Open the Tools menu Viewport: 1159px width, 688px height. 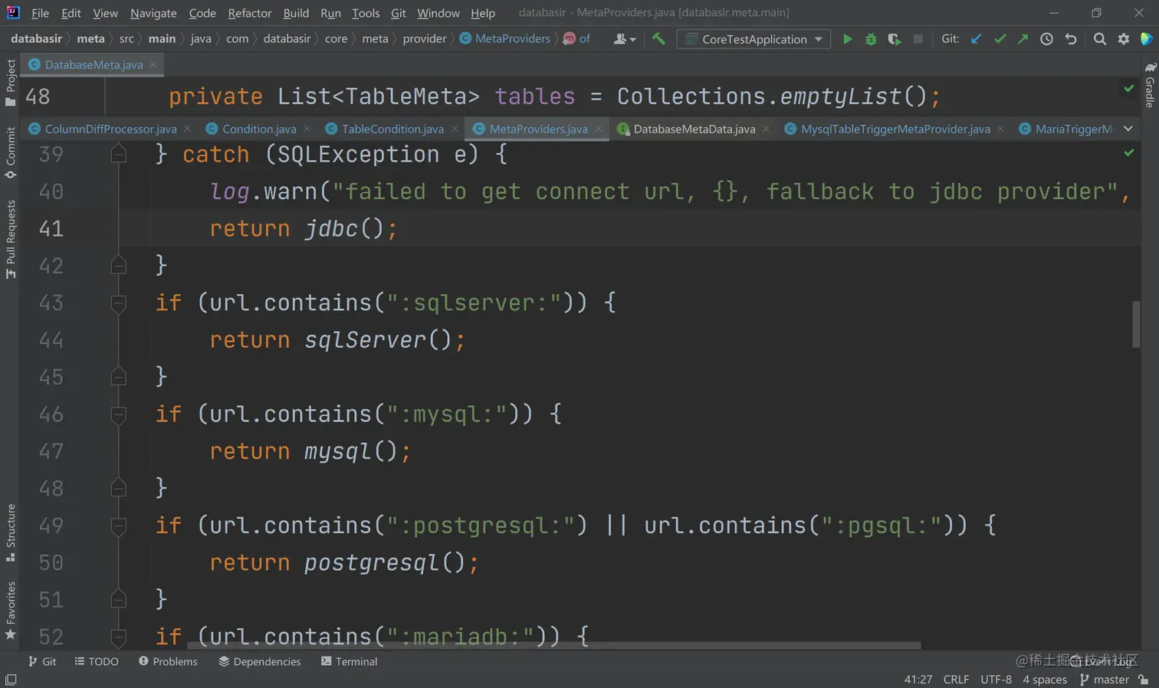tap(366, 13)
